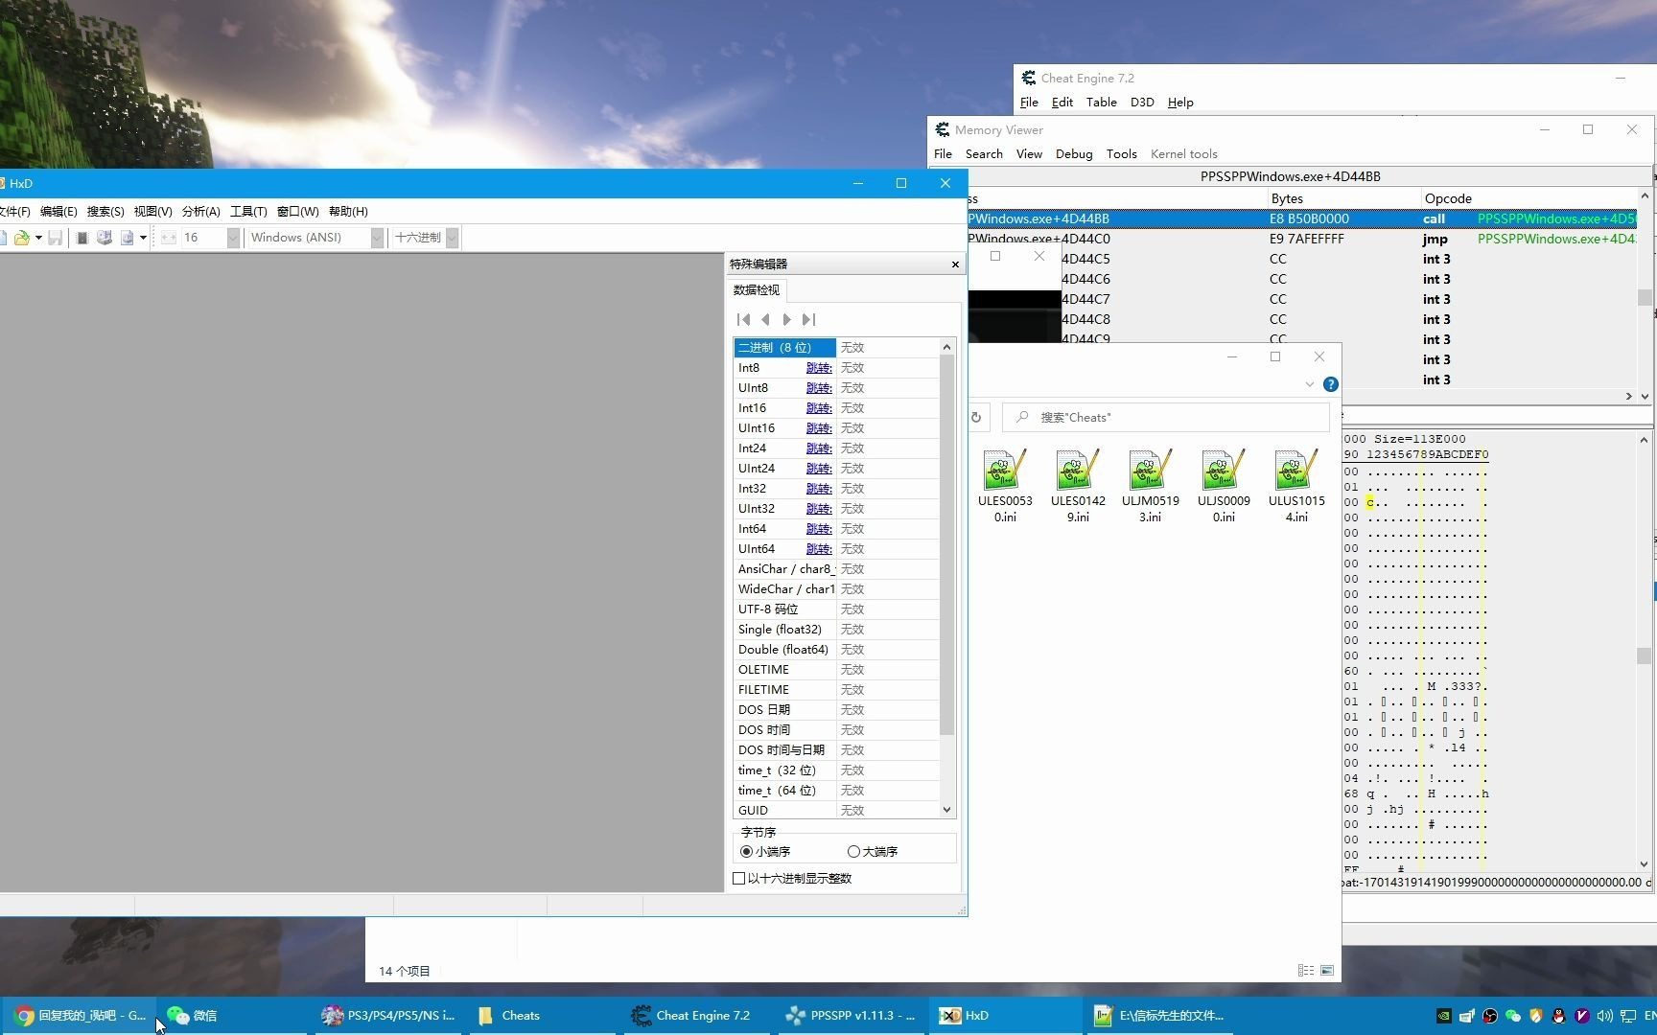Click the go to last byte navigation icon
Image resolution: width=1657 pixels, height=1035 pixels.
coord(809,320)
